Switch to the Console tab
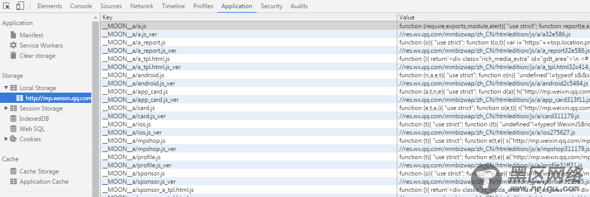This screenshot has width=590, height=197. coord(81,6)
